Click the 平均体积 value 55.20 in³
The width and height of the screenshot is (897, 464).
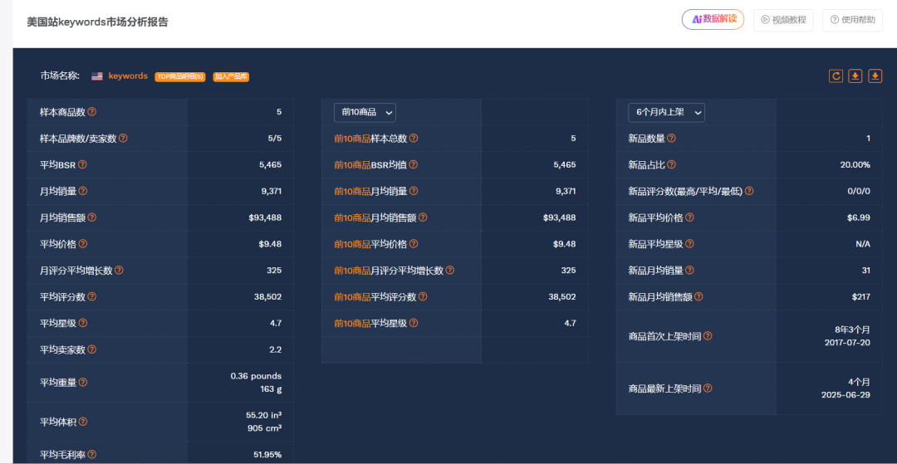[263, 415]
